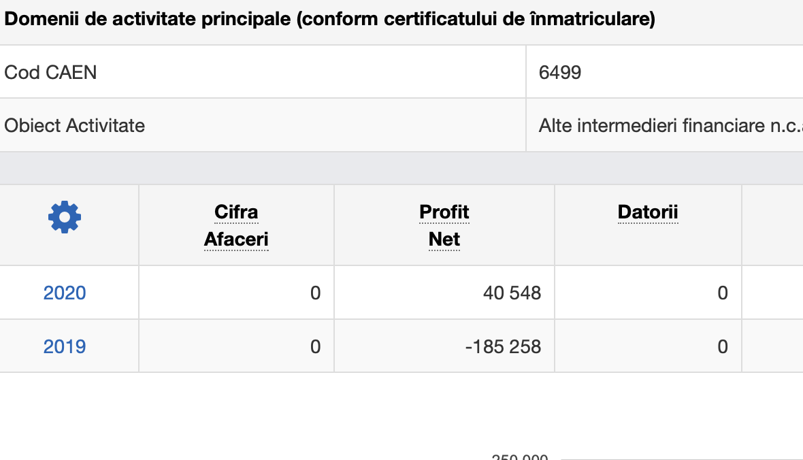Select the 2020 net profit 40 548
The width and height of the screenshot is (803, 460).
[x=512, y=293]
